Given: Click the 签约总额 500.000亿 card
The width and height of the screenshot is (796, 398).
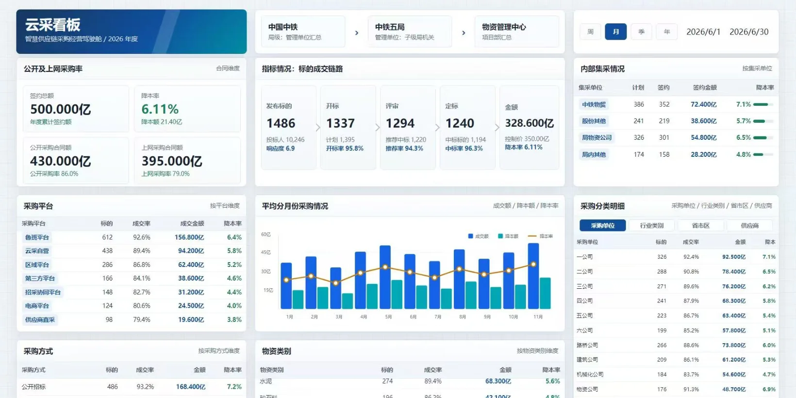Looking at the screenshot, I should click(76, 109).
